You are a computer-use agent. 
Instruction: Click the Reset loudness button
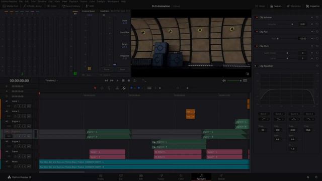(x=122, y=69)
